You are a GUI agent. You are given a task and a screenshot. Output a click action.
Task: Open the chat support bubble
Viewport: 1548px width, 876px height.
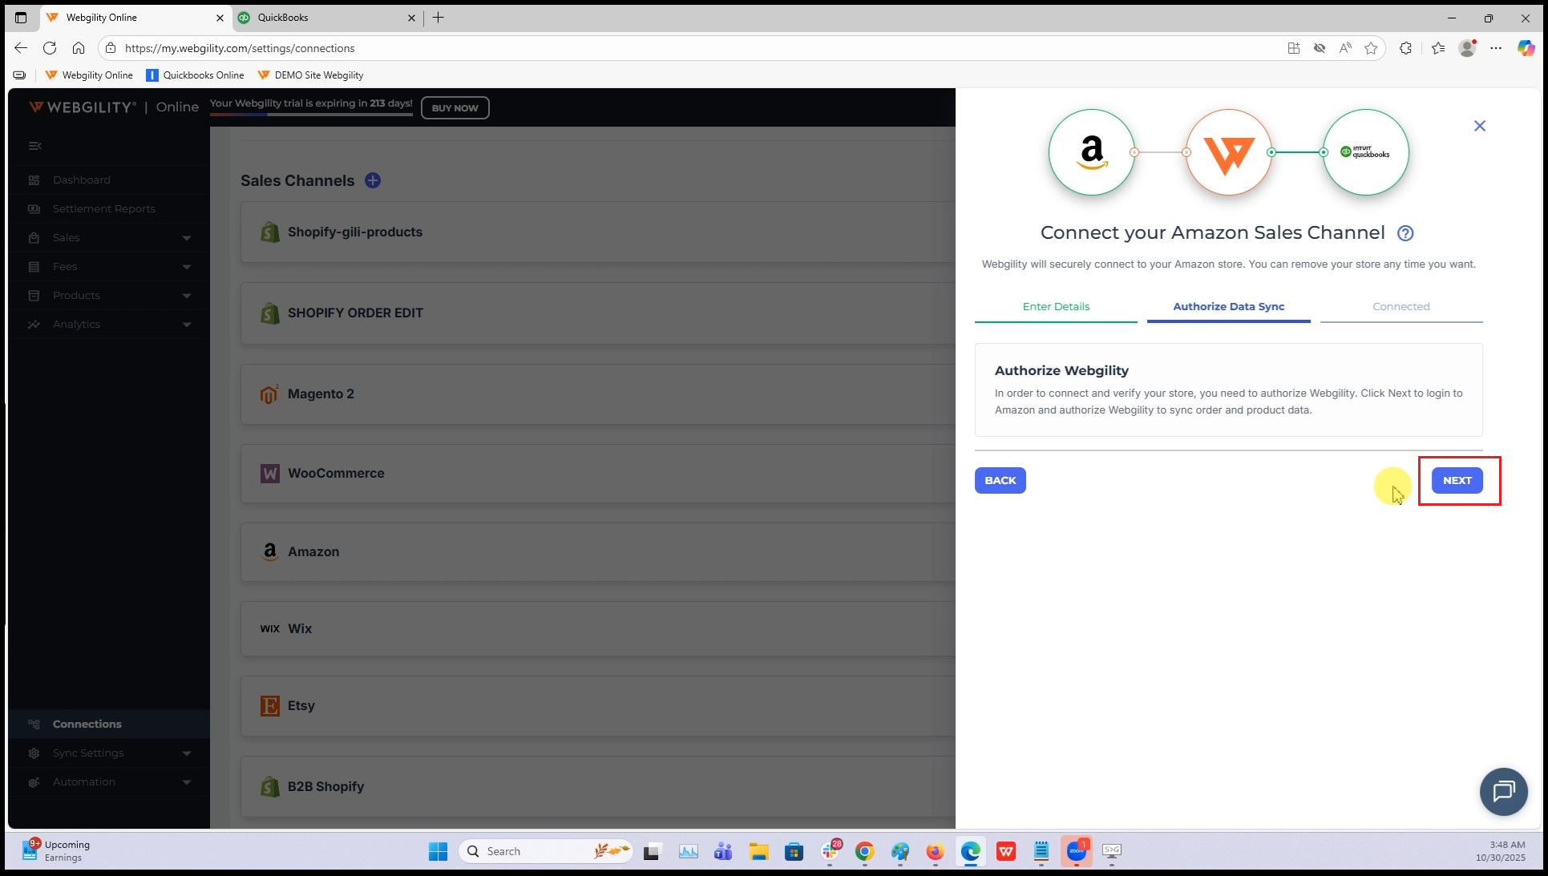click(1503, 791)
